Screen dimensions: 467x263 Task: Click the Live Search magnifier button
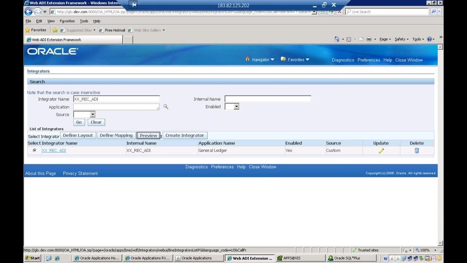(433, 12)
